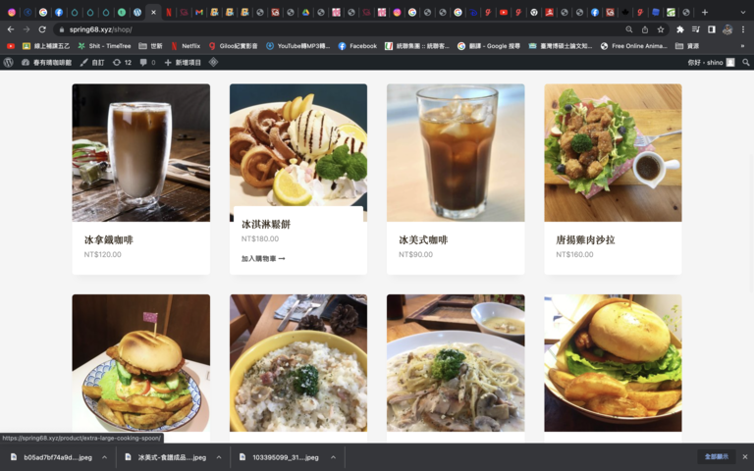The width and height of the screenshot is (754, 471).
Task: Open the Facebook bookmark
Action: pyautogui.click(x=357, y=46)
